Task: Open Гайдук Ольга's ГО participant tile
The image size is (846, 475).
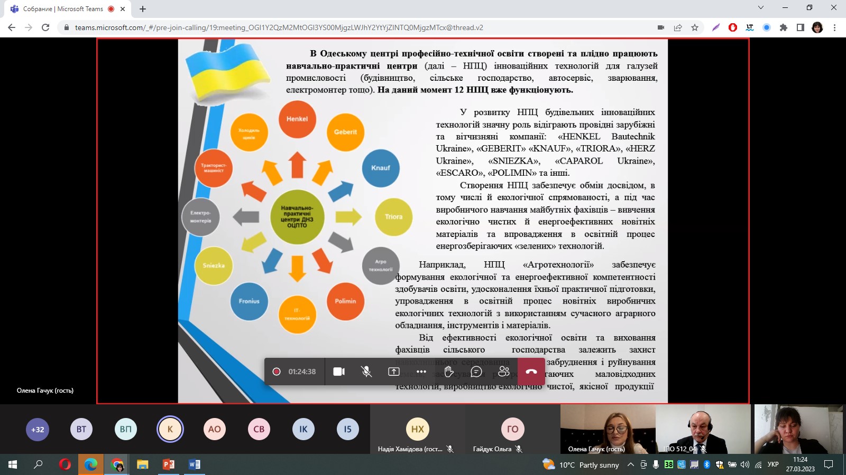Action: 513,429
